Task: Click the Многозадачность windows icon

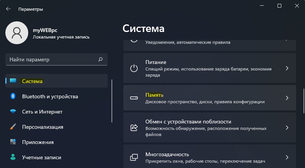Action: [x=134, y=157]
